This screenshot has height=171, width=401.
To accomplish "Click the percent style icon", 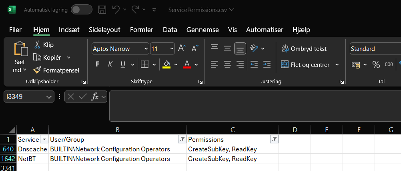I will click(x=376, y=64).
